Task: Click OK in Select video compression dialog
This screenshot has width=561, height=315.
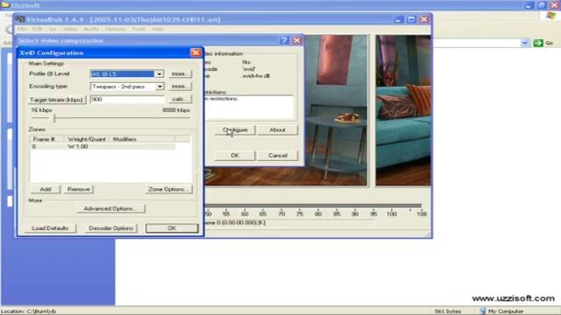Action: coord(235,156)
